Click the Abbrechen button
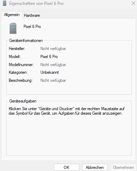137x171 pixels. coord(95,168)
